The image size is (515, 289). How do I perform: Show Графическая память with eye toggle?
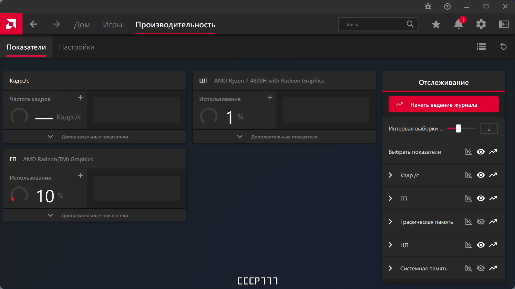click(x=481, y=222)
